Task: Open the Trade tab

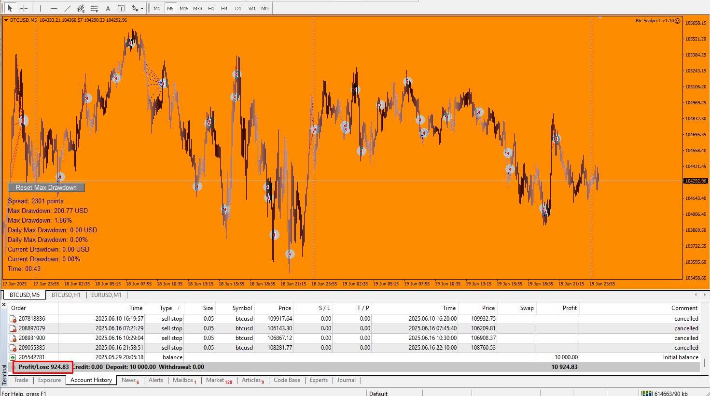Action: point(21,380)
